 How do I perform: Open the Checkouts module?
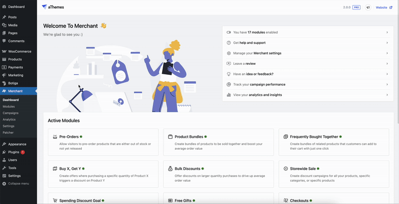334,199
